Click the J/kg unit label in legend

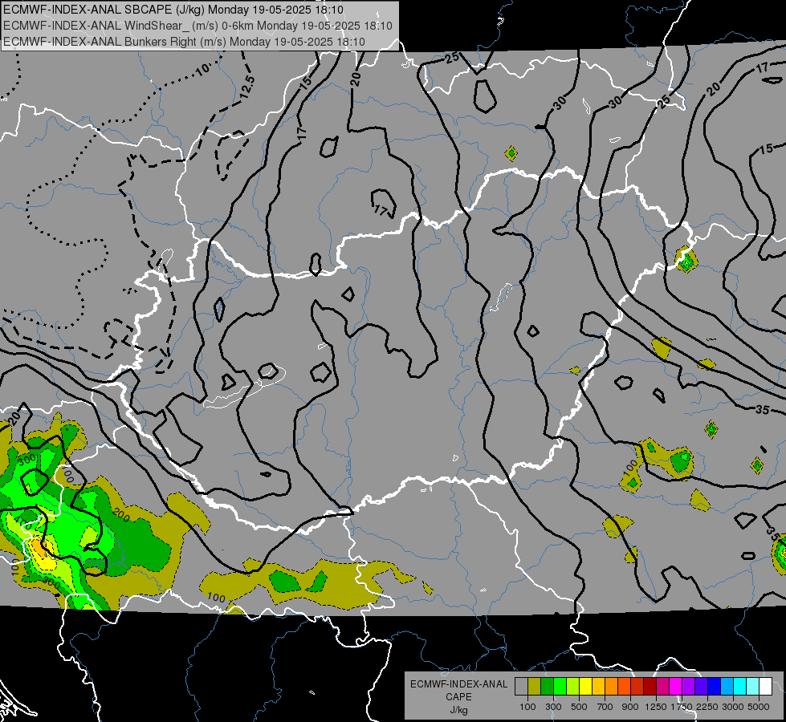[458, 710]
